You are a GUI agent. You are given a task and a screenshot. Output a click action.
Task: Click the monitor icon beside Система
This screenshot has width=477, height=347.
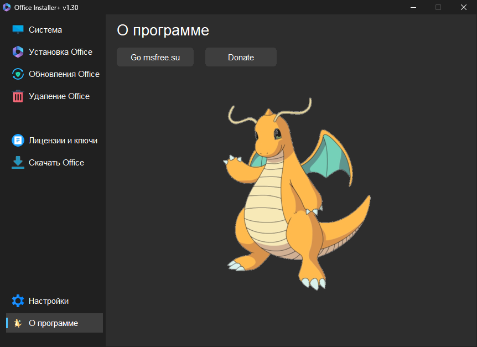click(18, 30)
